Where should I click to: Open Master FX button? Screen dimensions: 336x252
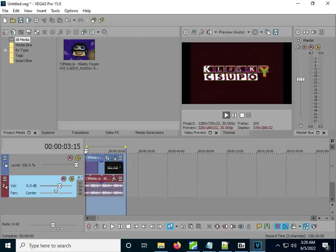pos(298,47)
